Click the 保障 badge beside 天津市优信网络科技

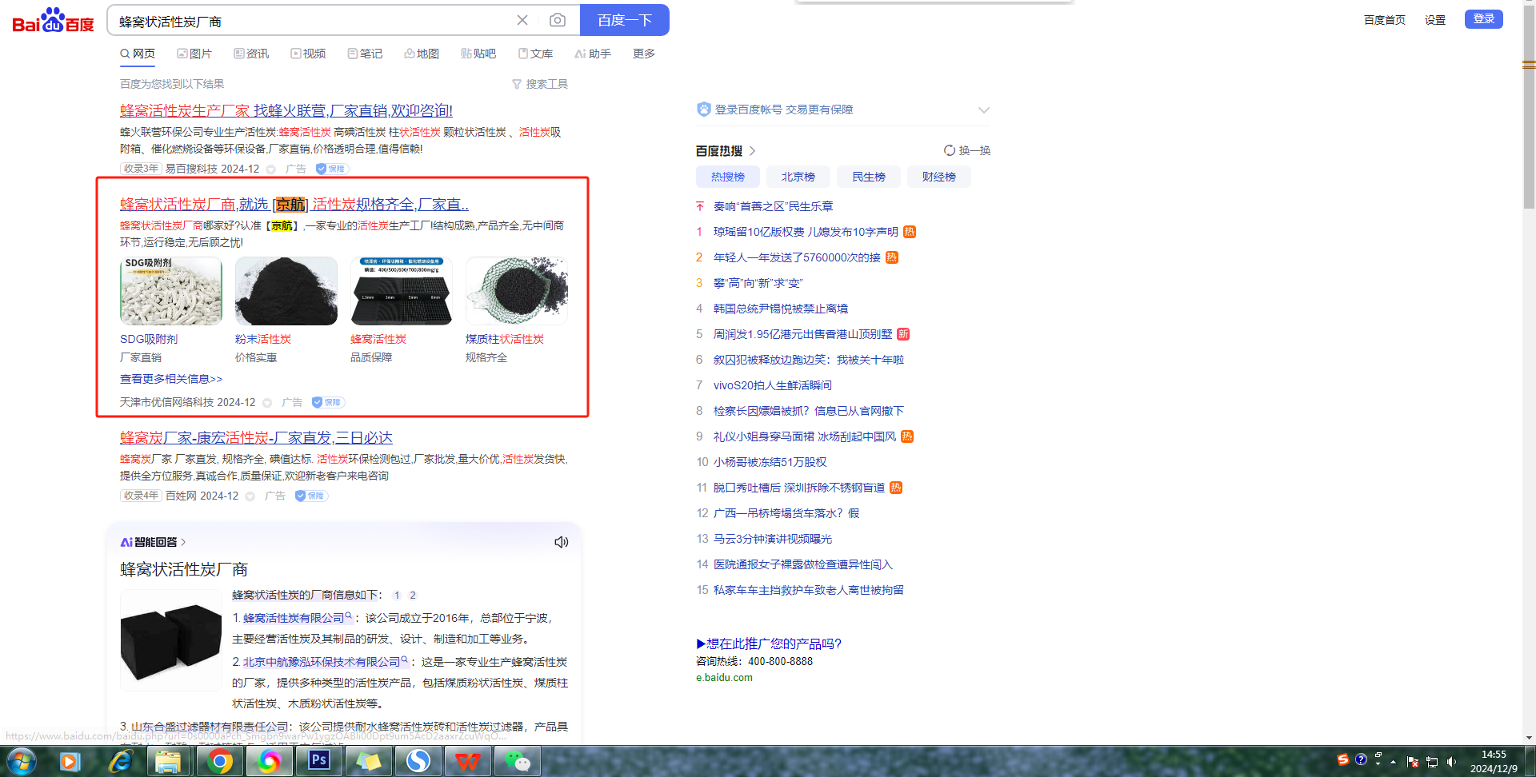[328, 402]
